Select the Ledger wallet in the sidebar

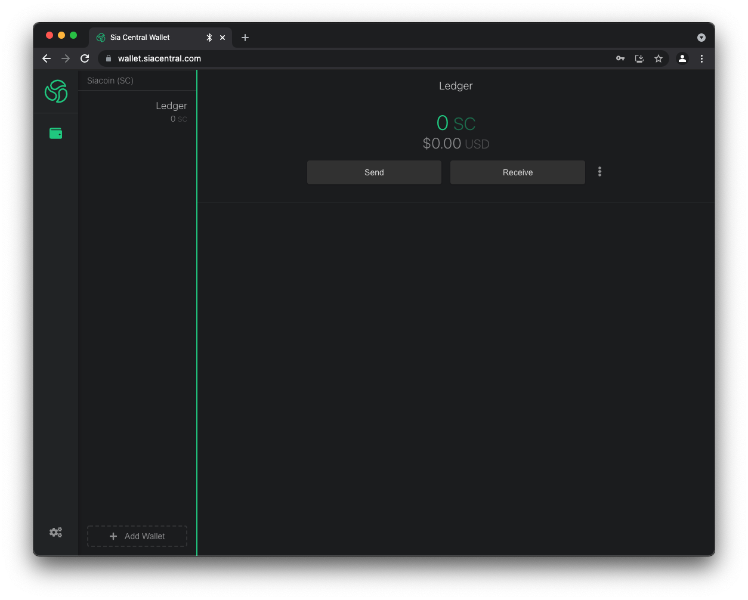137,112
